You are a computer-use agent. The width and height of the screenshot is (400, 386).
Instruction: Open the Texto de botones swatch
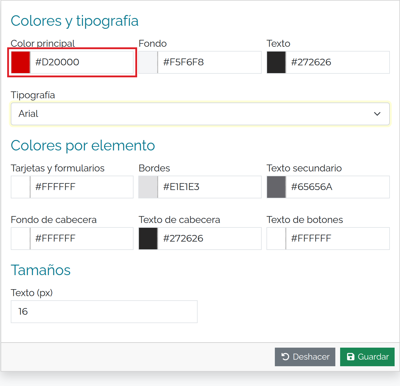[276, 239]
